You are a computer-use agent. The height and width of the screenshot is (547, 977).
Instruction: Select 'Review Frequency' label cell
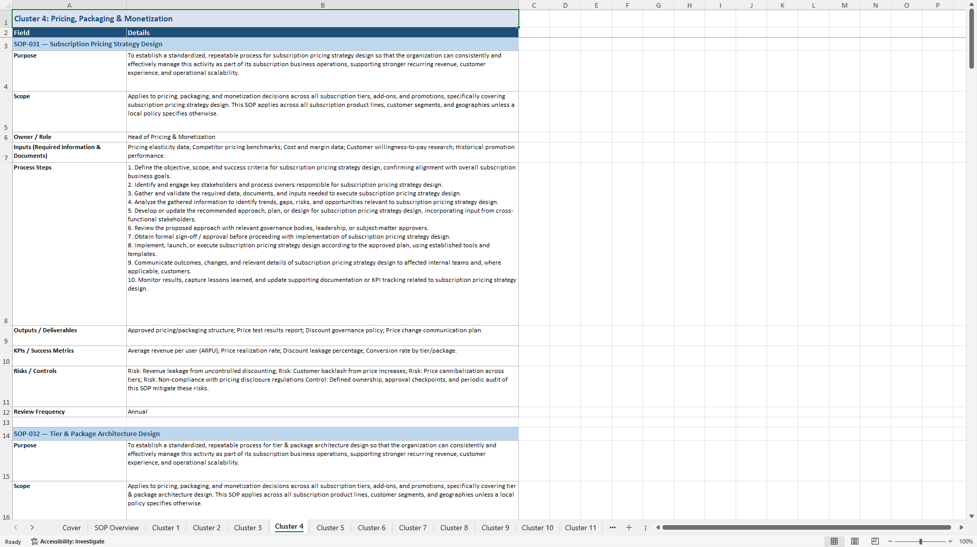coord(69,412)
